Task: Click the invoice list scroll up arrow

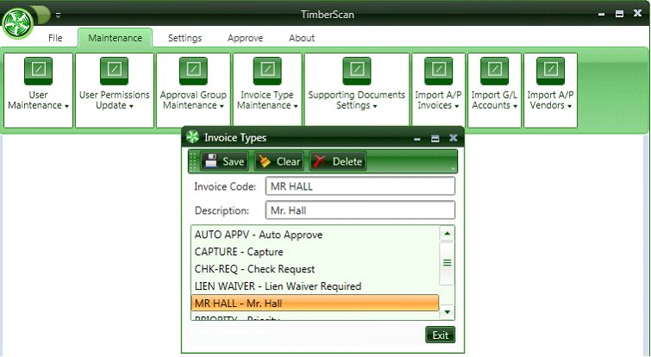Action: (x=447, y=234)
